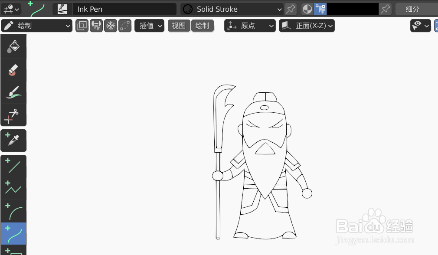
Task: Toggle add weight data snowflake icon
Action: point(111,26)
